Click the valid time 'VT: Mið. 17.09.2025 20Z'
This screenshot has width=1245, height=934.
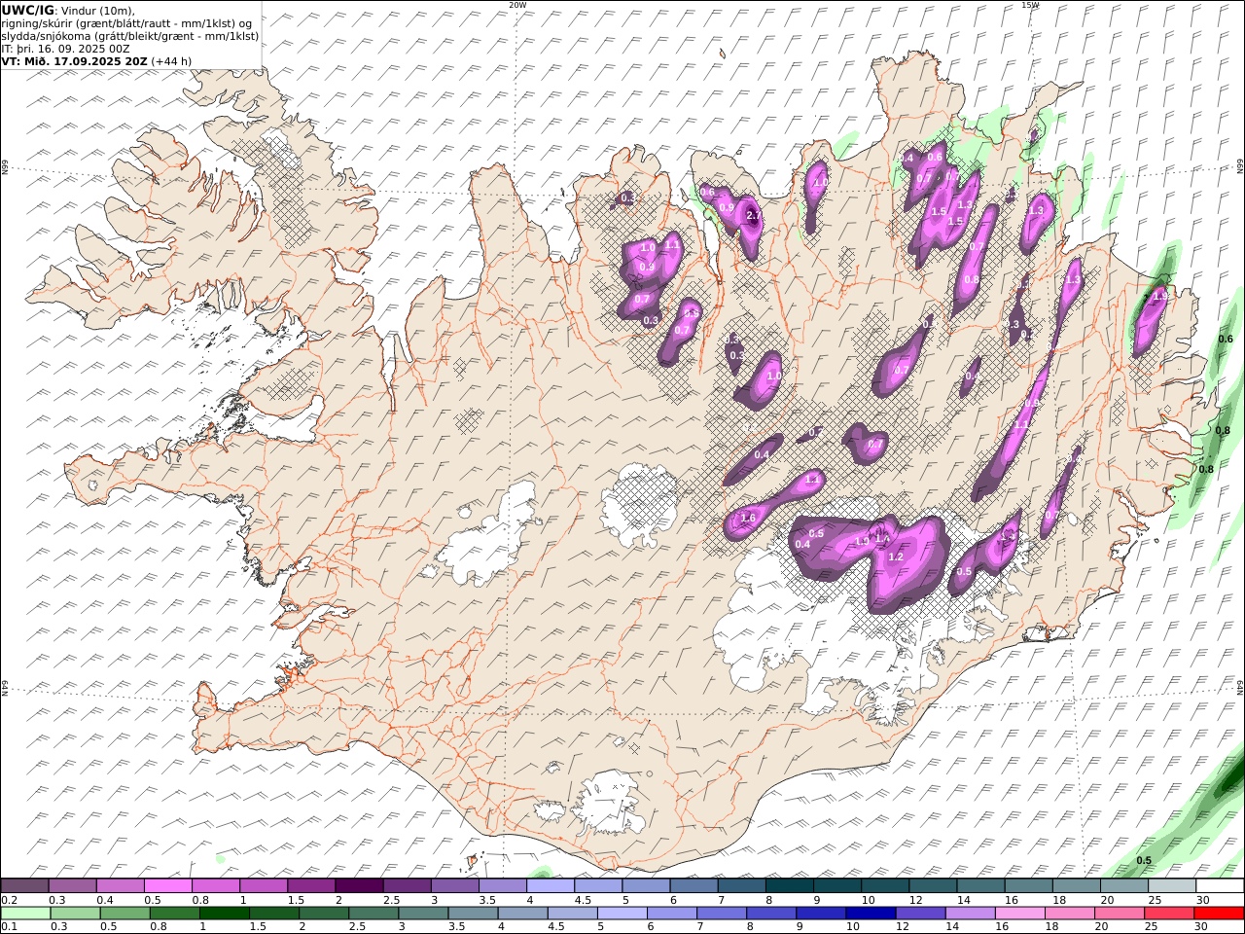75,60
